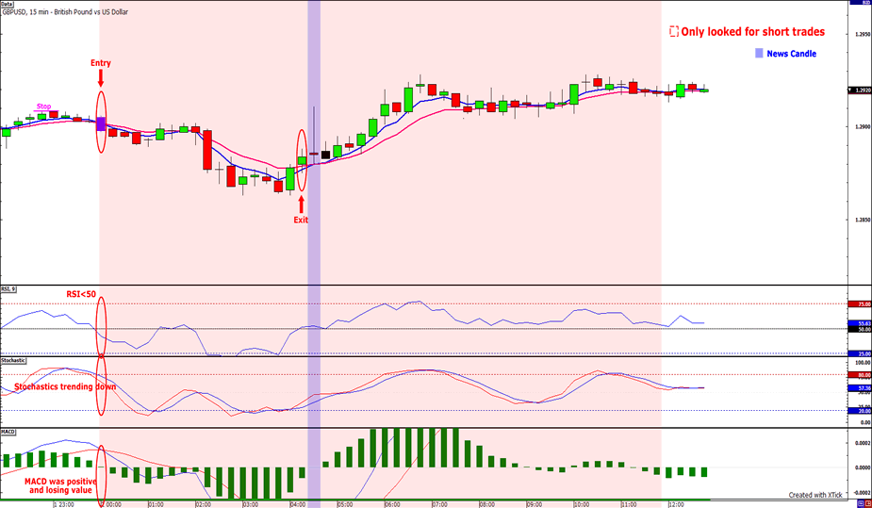872x508 pixels.
Task: Click the 07:00 time axis label
Action: (x=439, y=504)
